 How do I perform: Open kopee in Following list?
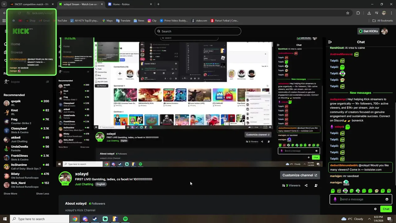pyautogui.click(x=26, y=82)
